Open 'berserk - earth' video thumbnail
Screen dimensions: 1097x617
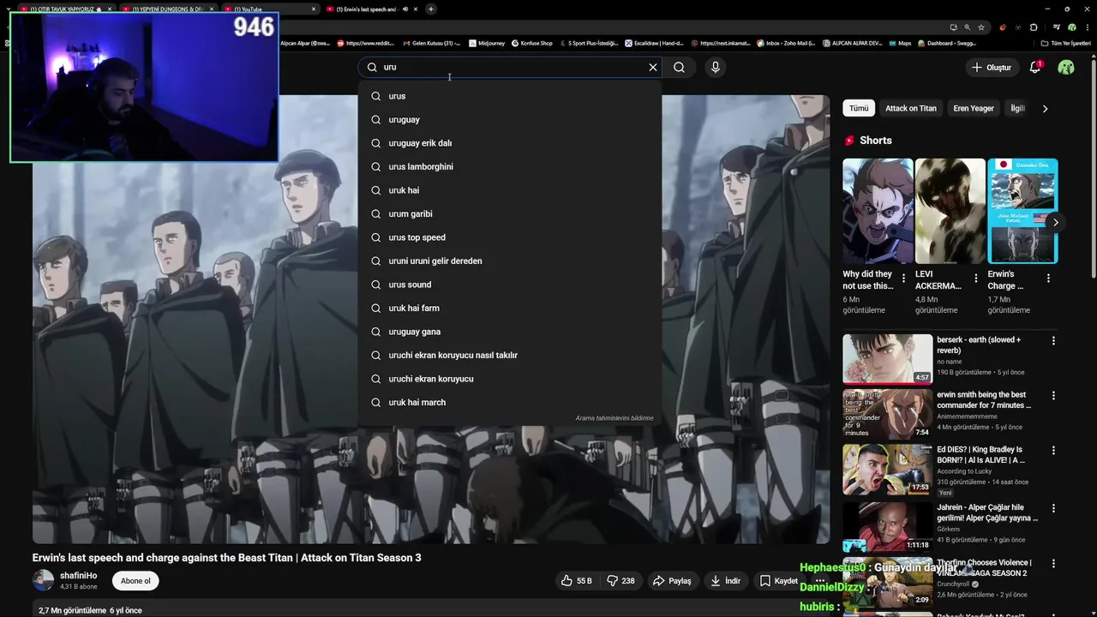coord(887,359)
